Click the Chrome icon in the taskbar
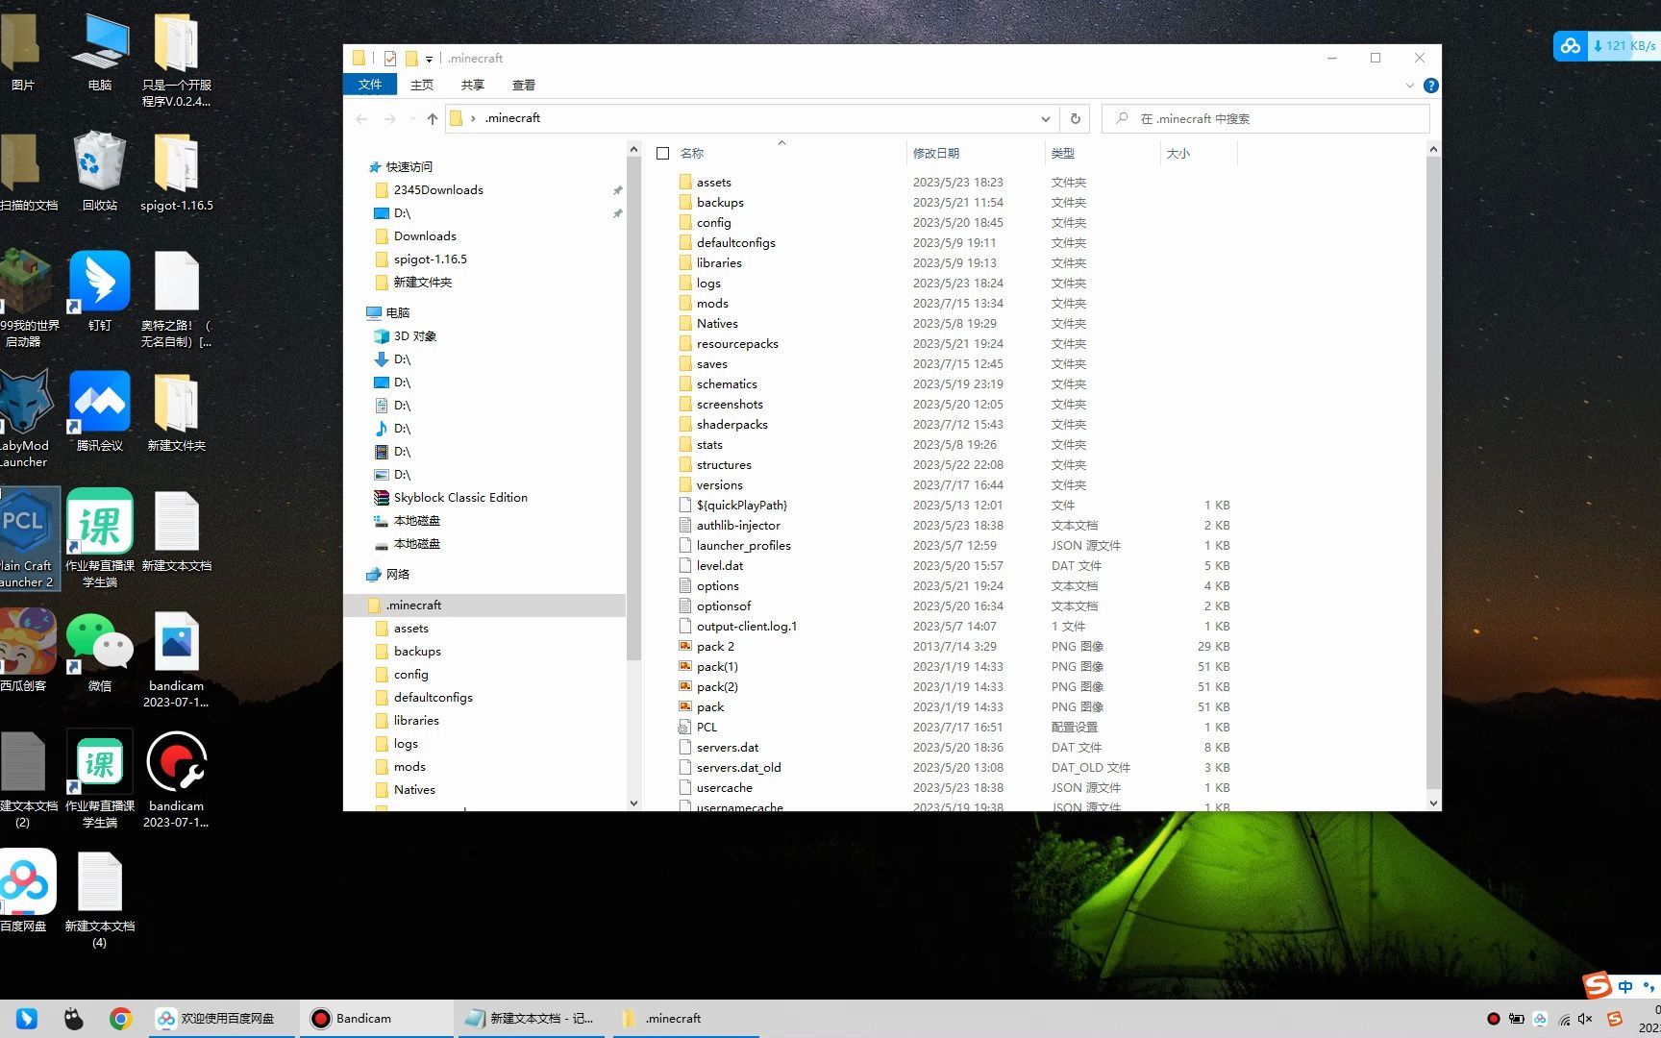The image size is (1661, 1038). tap(120, 1019)
